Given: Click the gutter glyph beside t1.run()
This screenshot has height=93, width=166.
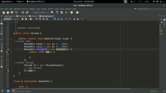Looking at the screenshot, I should pyautogui.click(x=8, y=71).
